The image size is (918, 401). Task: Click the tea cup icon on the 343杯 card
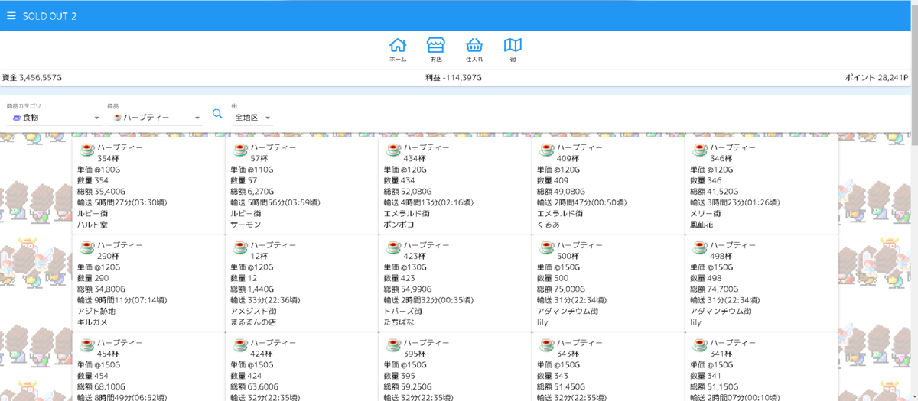(x=546, y=344)
